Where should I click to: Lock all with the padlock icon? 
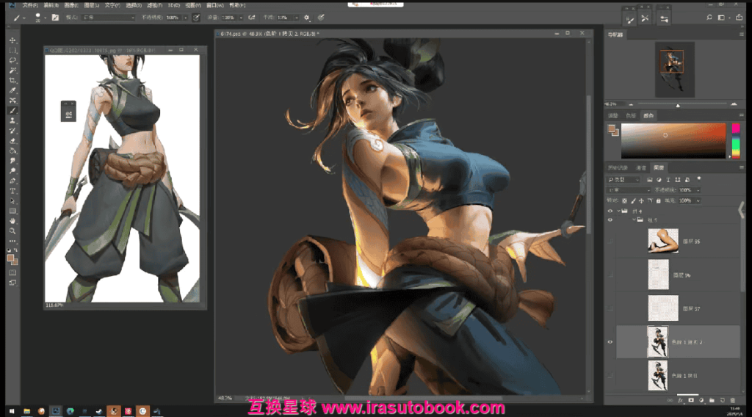(x=659, y=201)
